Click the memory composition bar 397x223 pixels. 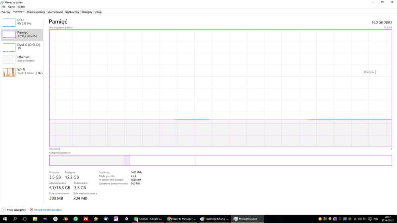(x=220, y=160)
